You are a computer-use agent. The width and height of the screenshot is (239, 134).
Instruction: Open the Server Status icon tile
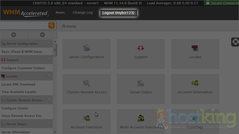(x=141, y=89)
